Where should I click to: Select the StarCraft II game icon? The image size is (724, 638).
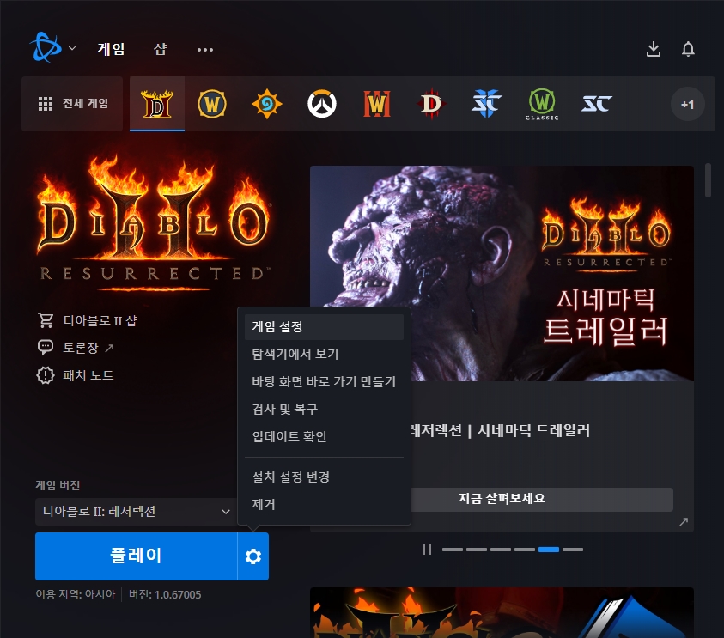coord(487,104)
